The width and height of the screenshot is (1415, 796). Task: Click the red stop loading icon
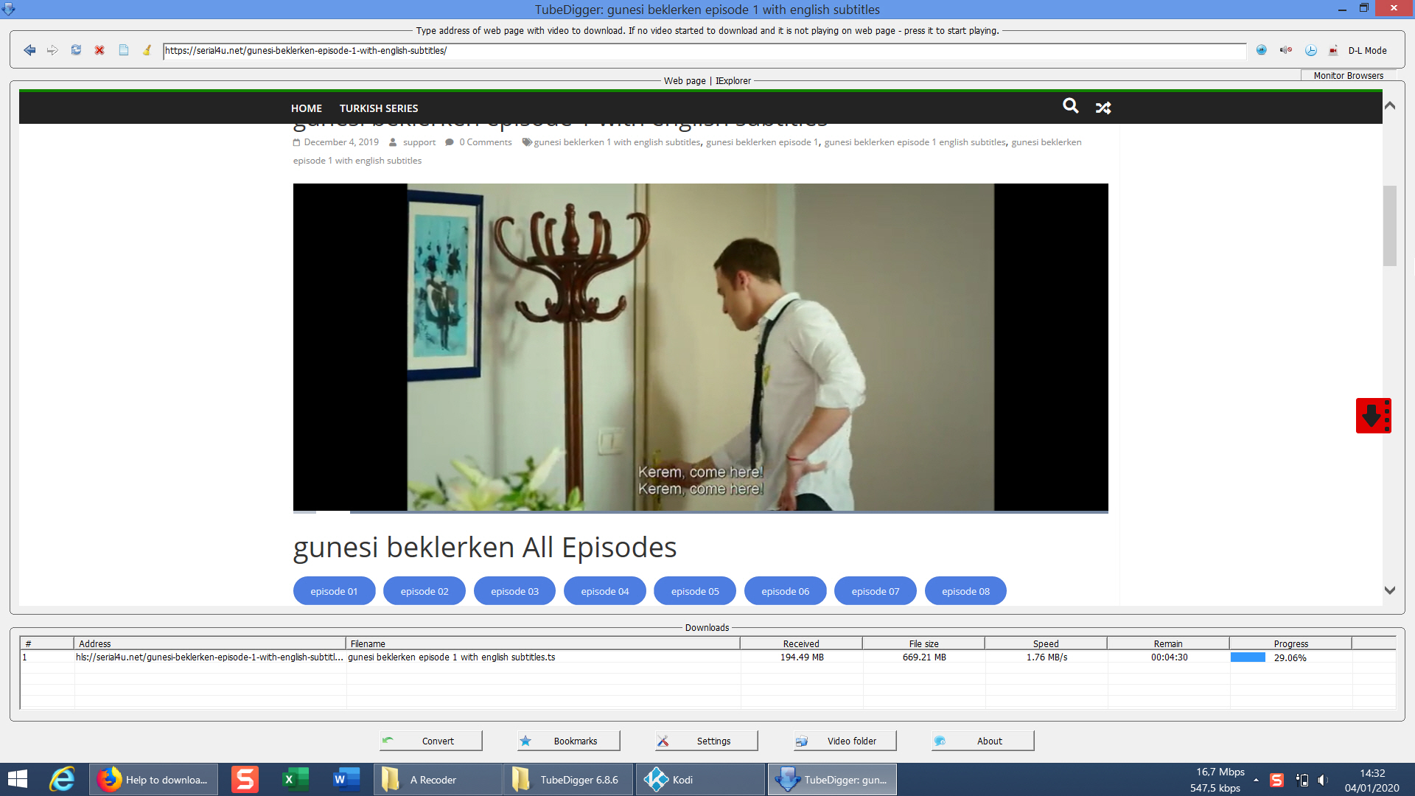click(x=99, y=50)
